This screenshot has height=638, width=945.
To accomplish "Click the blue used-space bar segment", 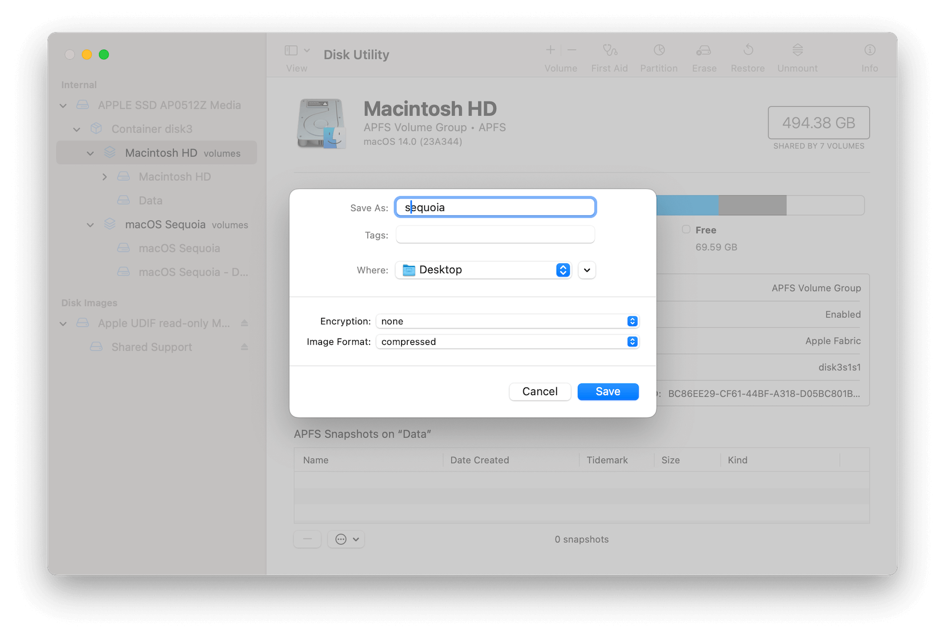I will point(687,205).
